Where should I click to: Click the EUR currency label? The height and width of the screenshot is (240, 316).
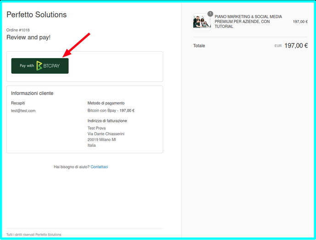278,46
